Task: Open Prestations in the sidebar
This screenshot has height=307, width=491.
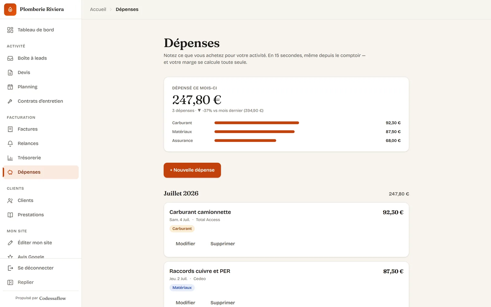Action: pyautogui.click(x=41, y=215)
